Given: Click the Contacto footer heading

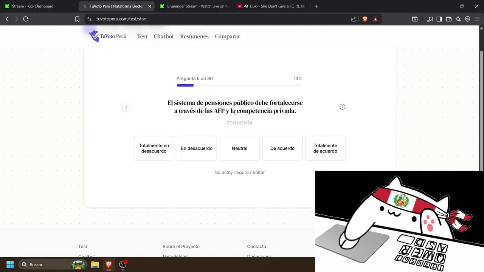Looking at the screenshot, I should [x=256, y=246].
